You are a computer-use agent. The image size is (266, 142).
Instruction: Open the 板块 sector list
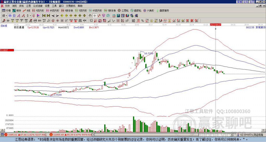17,11
